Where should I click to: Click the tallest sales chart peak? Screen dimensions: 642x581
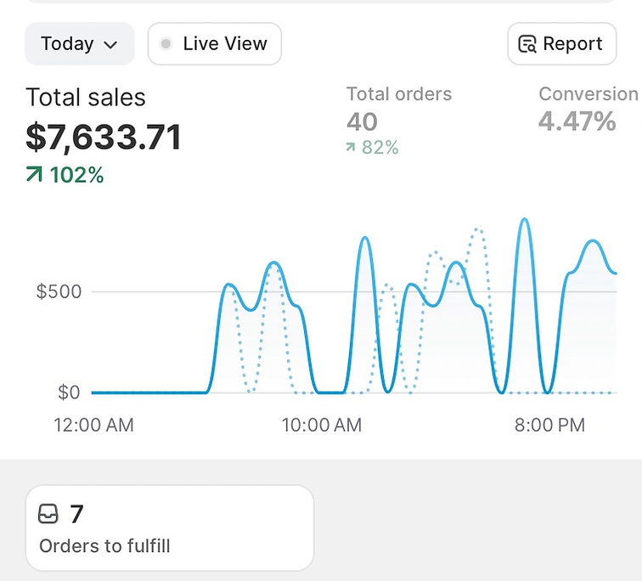[525, 220]
